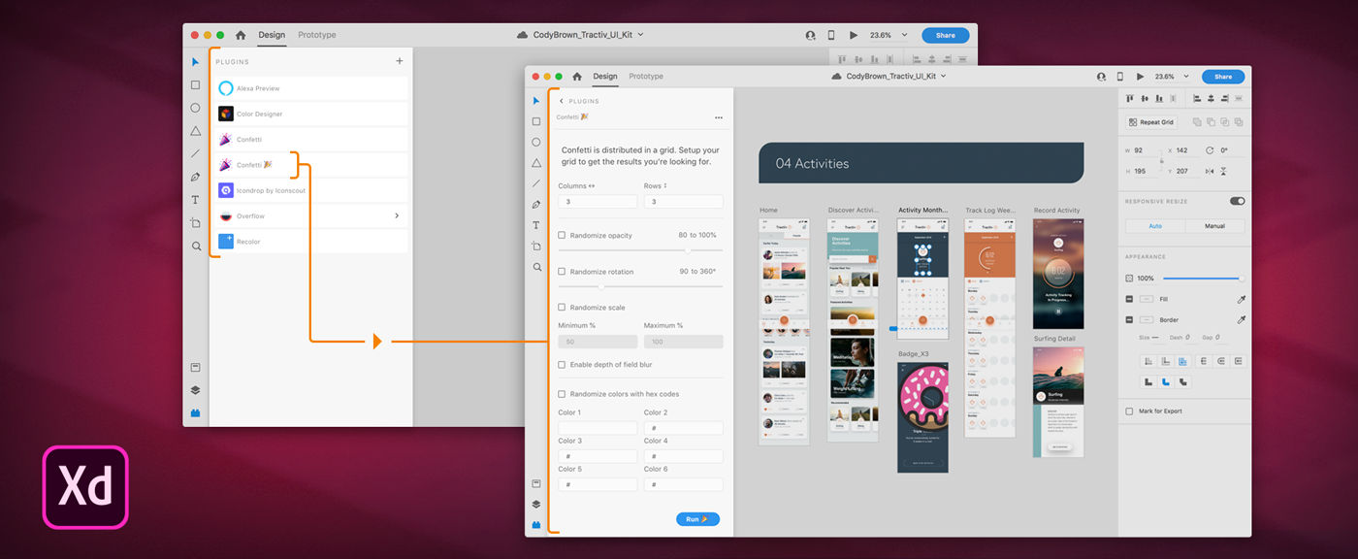Click the Fill eyedropper icon
The height and width of the screenshot is (559, 1358).
point(1241,299)
